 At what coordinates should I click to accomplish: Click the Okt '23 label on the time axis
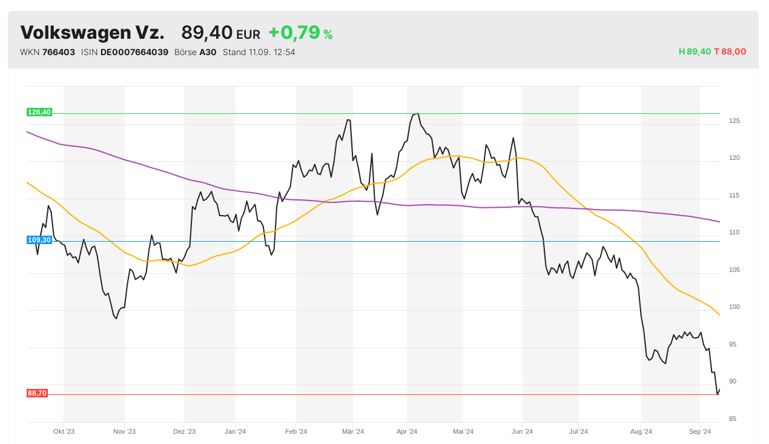point(64,432)
